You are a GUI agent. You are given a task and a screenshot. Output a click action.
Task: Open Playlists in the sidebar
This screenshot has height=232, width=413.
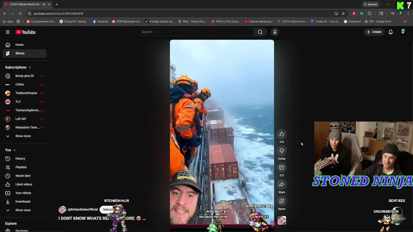pos(25,167)
